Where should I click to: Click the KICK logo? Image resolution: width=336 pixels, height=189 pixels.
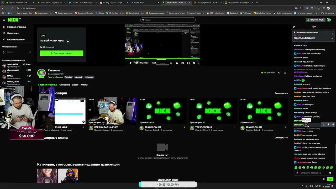point(14,20)
